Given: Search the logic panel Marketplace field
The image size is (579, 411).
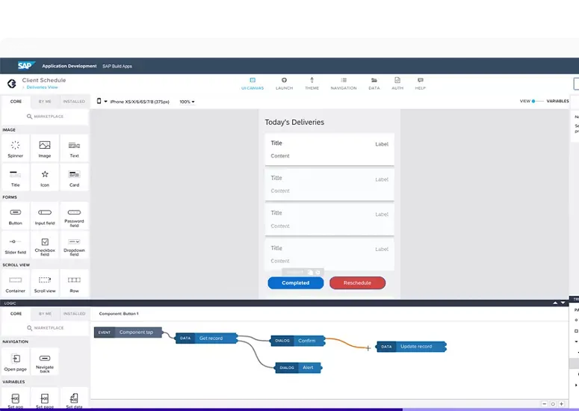Looking at the screenshot, I should tap(45, 328).
